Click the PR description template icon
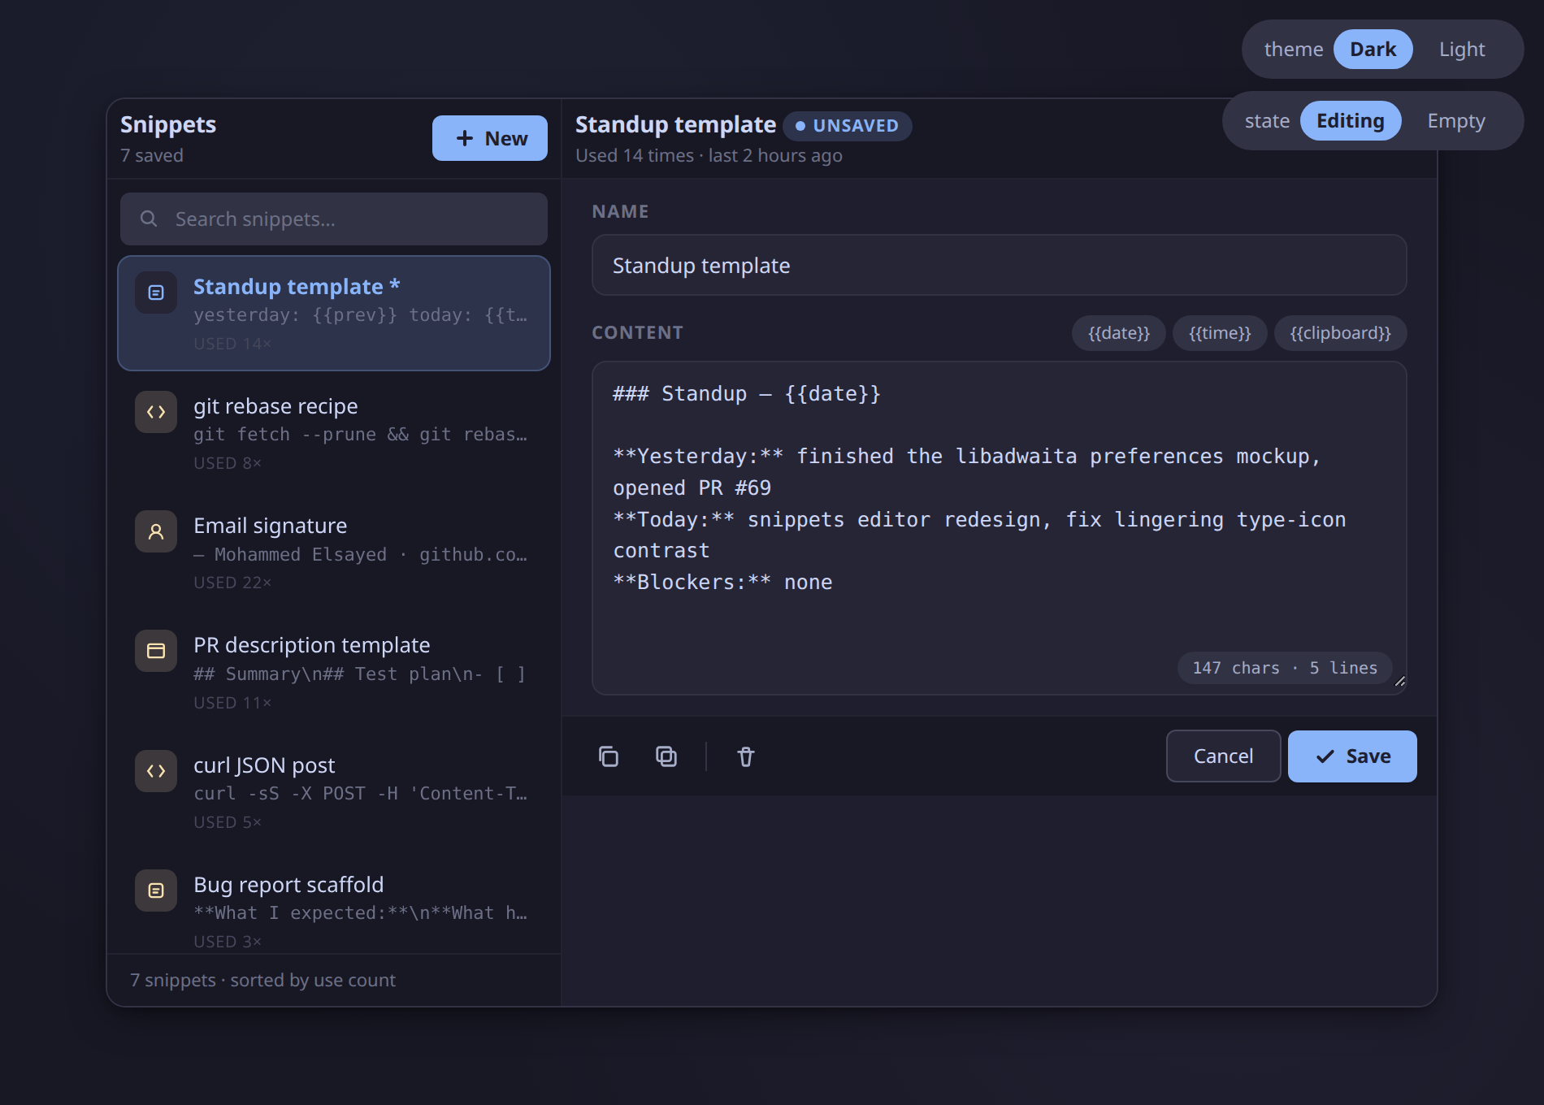This screenshot has height=1105, width=1544. click(156, 651)
